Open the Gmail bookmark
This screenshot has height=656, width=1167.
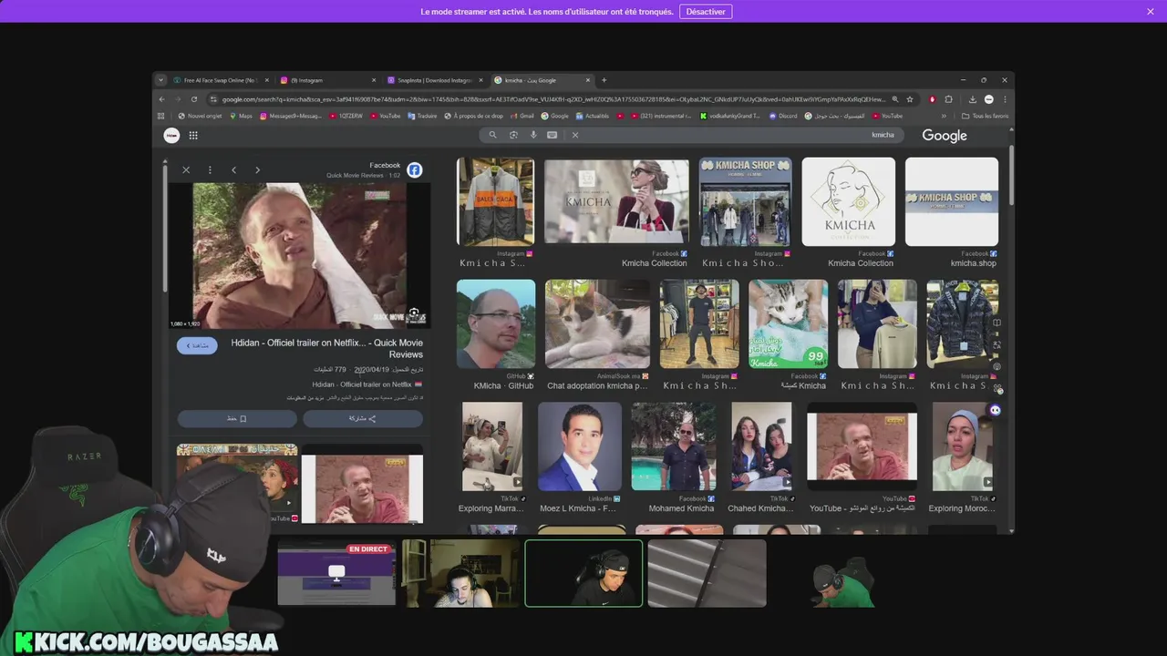[x=522, y=116]
